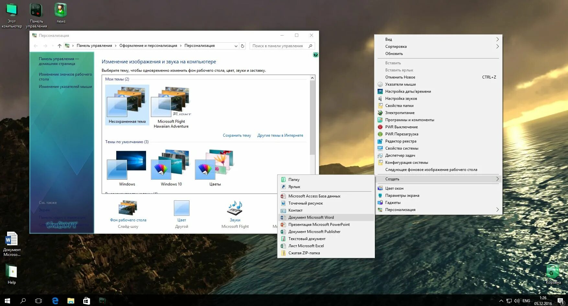The image size is (568, 306).
Task: Open the Windows Start button
Action: [x=7, y=301]
